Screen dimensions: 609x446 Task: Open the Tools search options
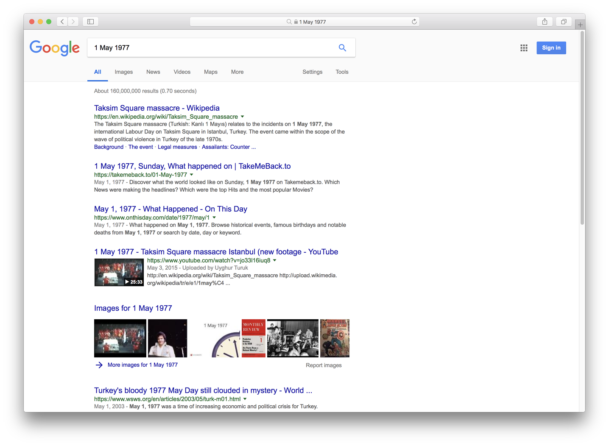pyautogui.click(x=342, y=72)
